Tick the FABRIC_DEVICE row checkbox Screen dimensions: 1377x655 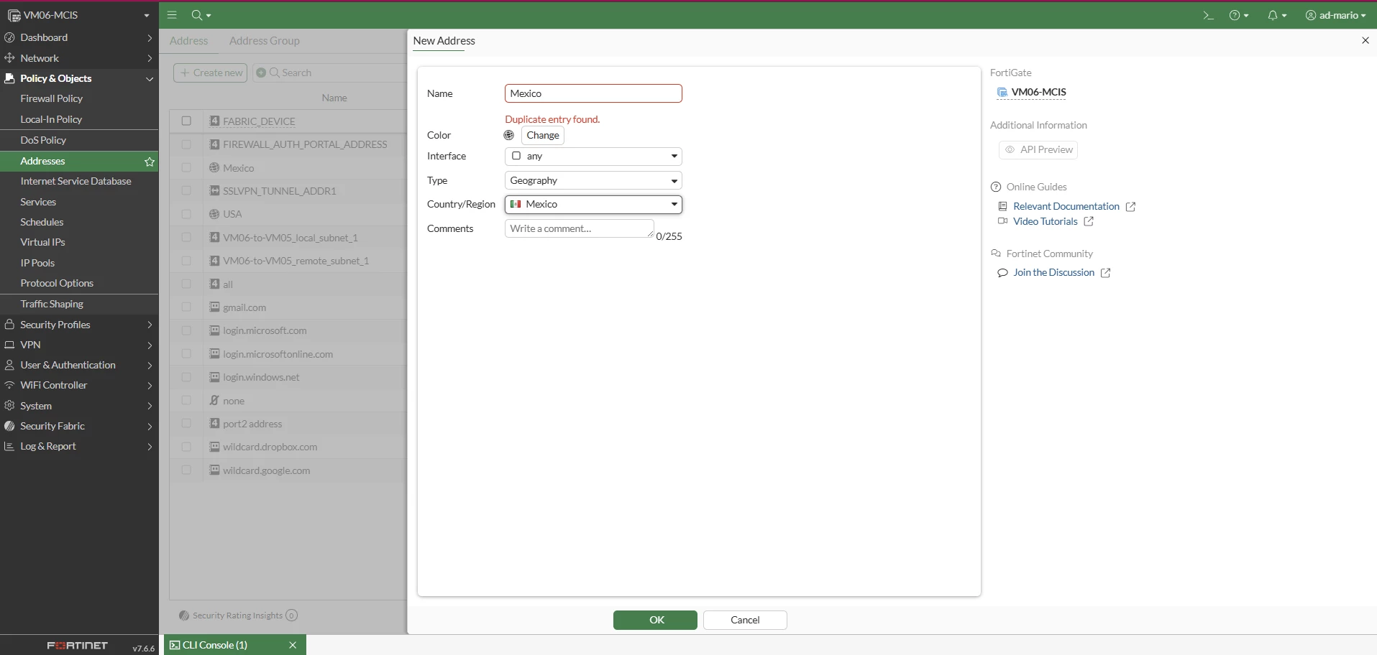[x=186, y=121]
